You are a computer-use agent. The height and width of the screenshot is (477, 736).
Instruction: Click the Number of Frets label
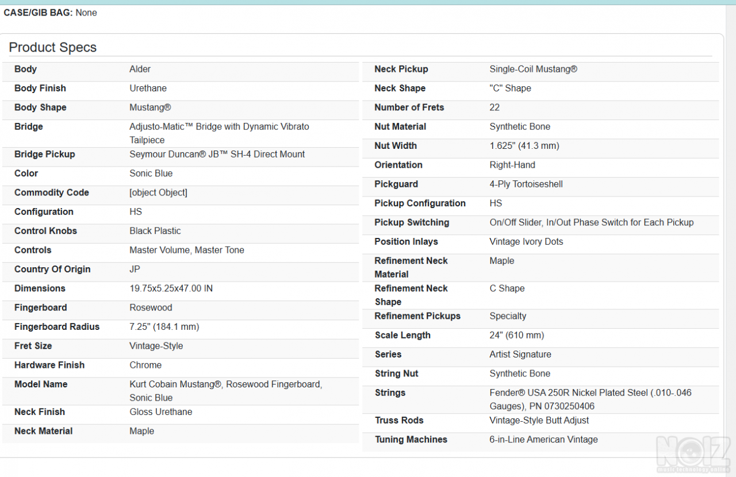(409, 108)
